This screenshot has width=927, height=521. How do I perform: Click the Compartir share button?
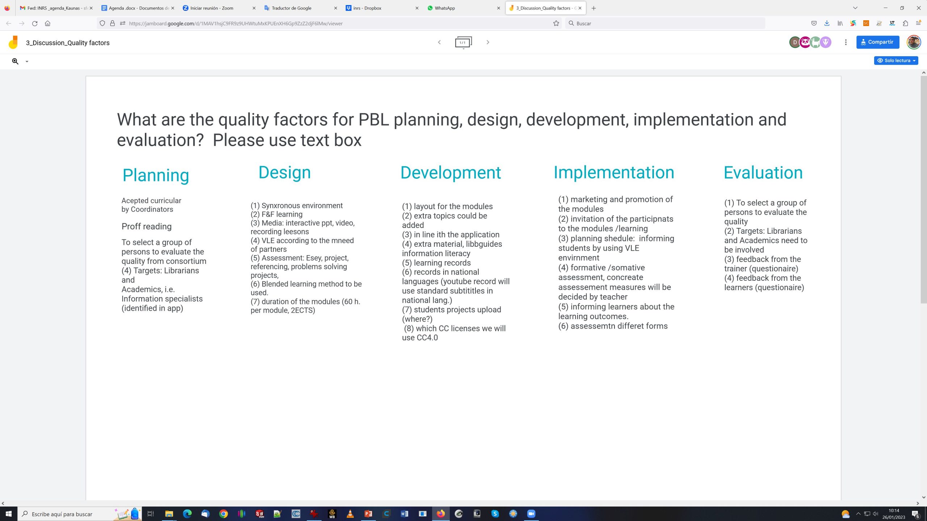(877, 42)
